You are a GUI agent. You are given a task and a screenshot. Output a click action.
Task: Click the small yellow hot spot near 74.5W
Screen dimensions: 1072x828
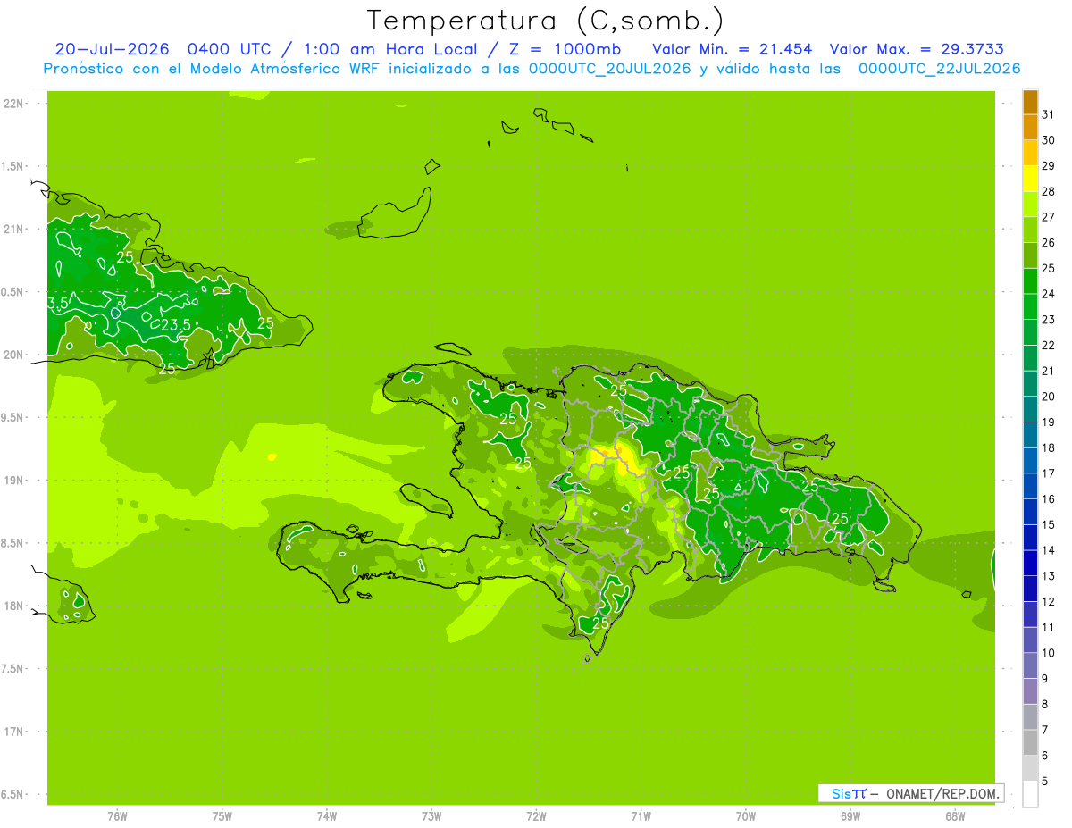[272, 456]
